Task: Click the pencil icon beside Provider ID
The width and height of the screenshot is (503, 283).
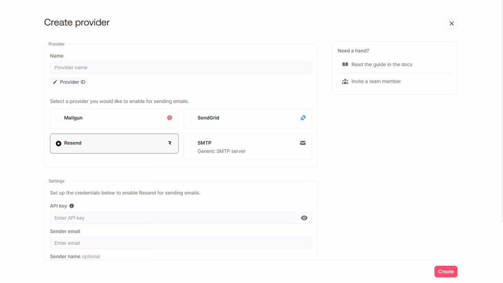Action: point(55,82)
